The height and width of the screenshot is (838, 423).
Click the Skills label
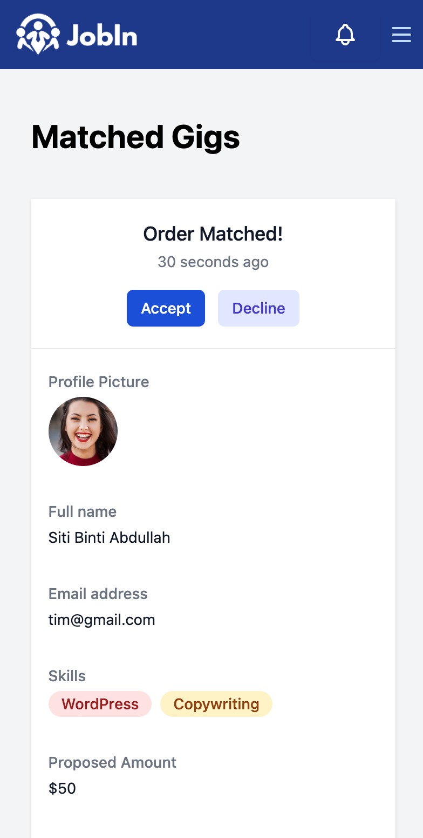(x=67, y=676)
